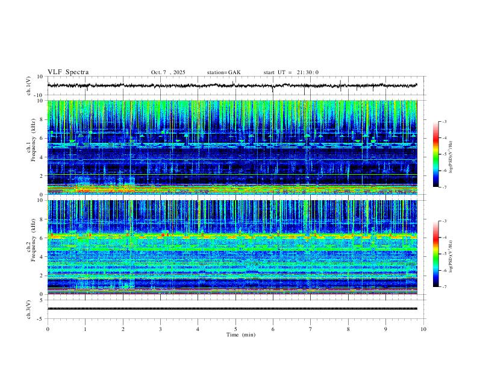Click the log(PSD) label beside ch.1 color bar

coord(451,157)
